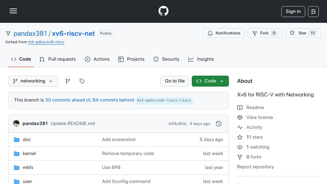View the Insights tab
Image resolution: width=327 pixels, height=184 pixels.
coord(201,59)
